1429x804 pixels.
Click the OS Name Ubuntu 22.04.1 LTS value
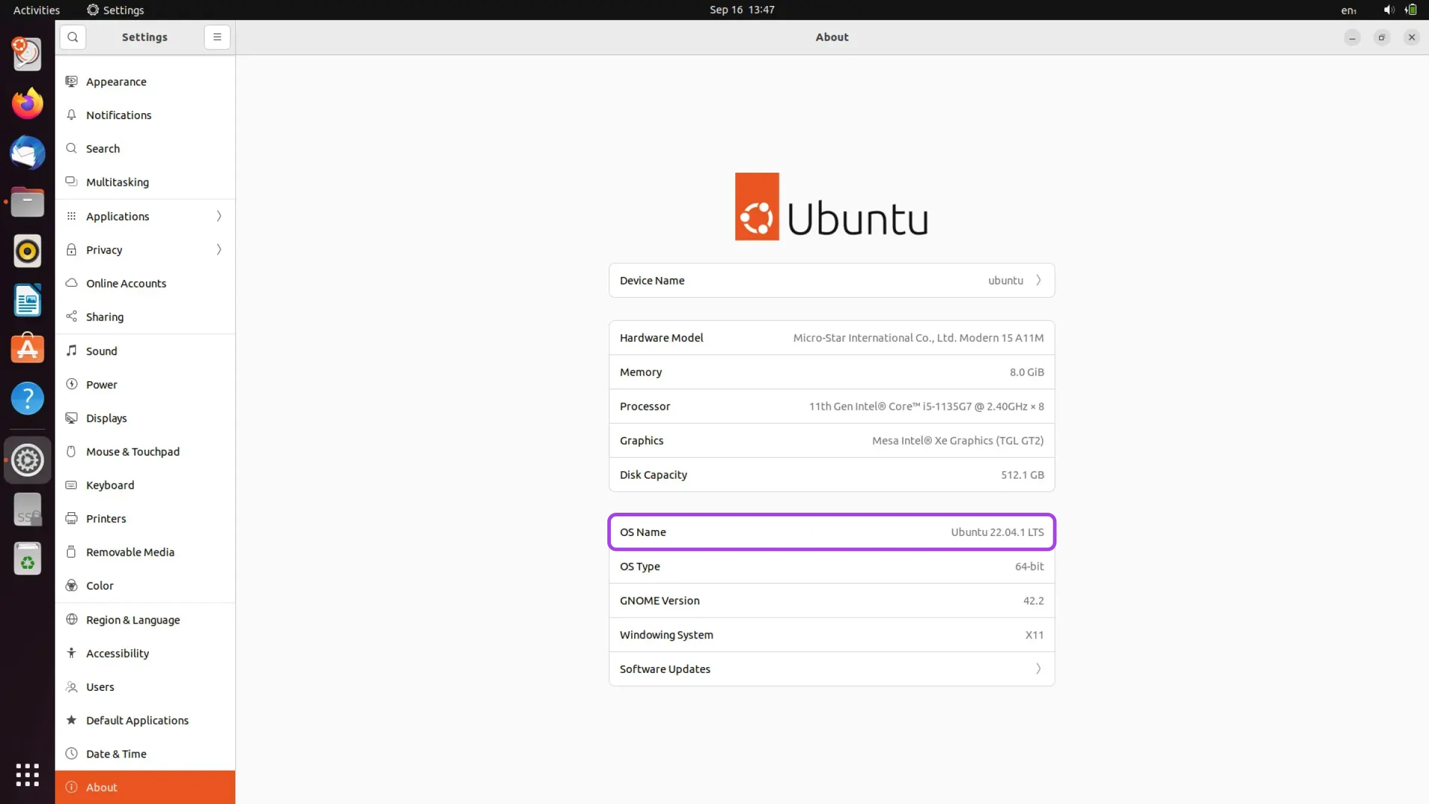click(x=997, y=532)
